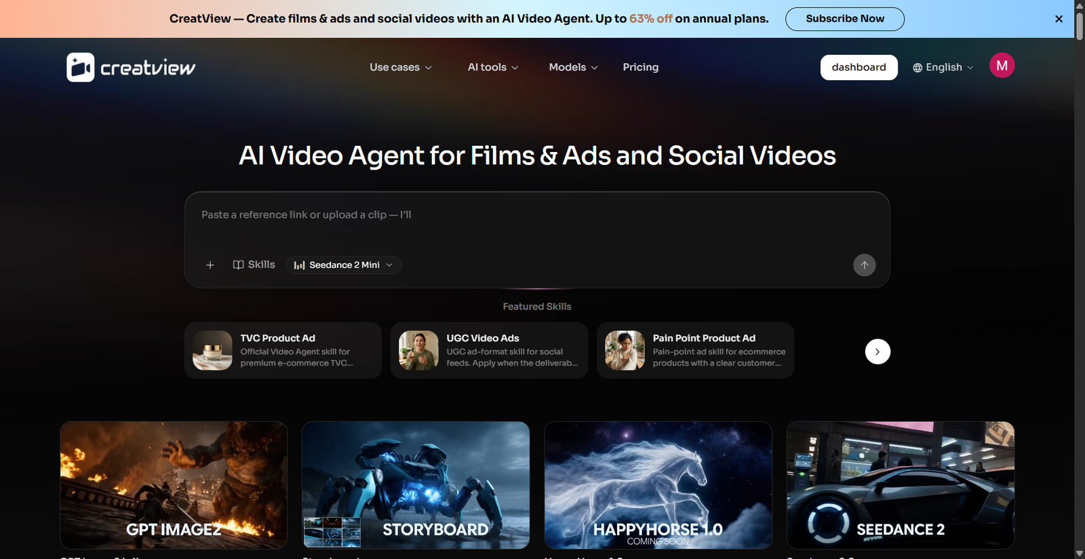The width and height of the screenshot is (1085, 559).
Task: Click the Seedance model bars icon
Action: (299, 265)
